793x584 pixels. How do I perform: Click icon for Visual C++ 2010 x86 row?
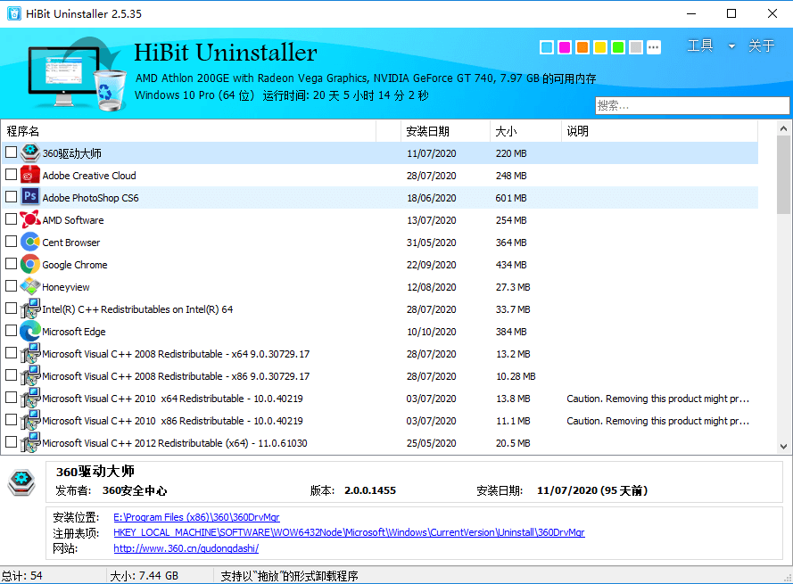(30, 420)
